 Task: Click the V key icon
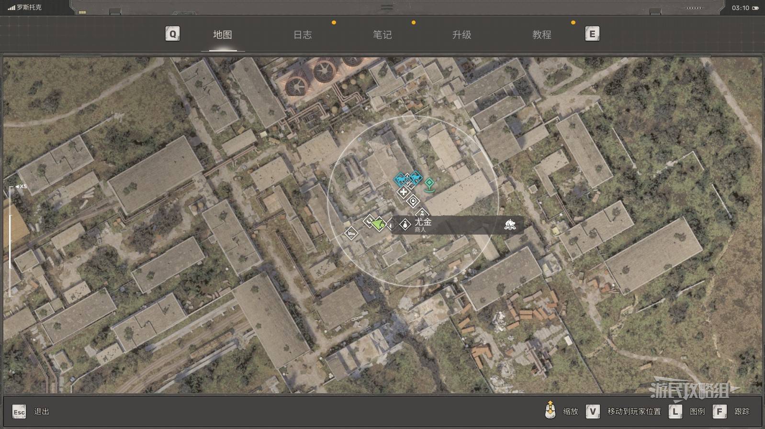tap(593, 411)
